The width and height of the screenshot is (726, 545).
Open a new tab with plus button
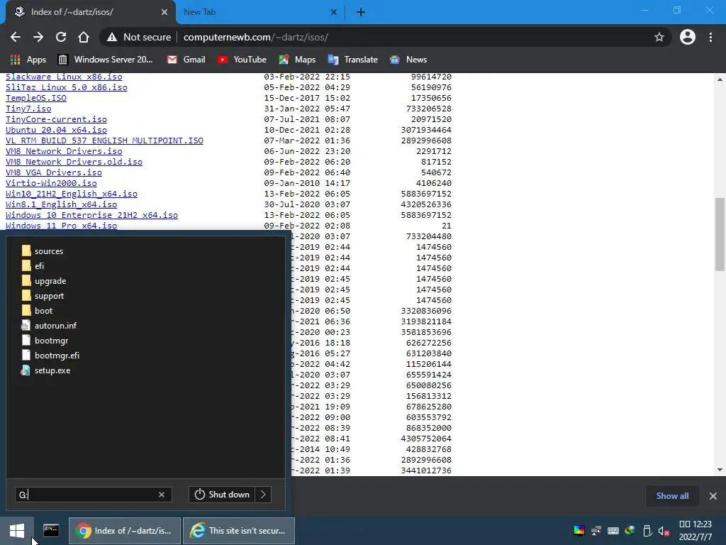(361, 12)
